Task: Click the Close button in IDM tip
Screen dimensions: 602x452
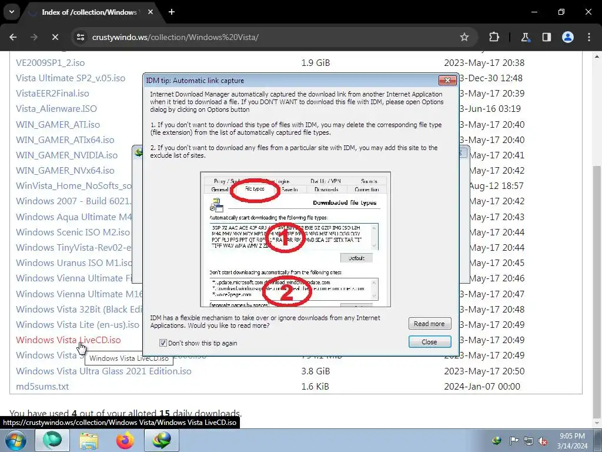Action: point(429,342)
